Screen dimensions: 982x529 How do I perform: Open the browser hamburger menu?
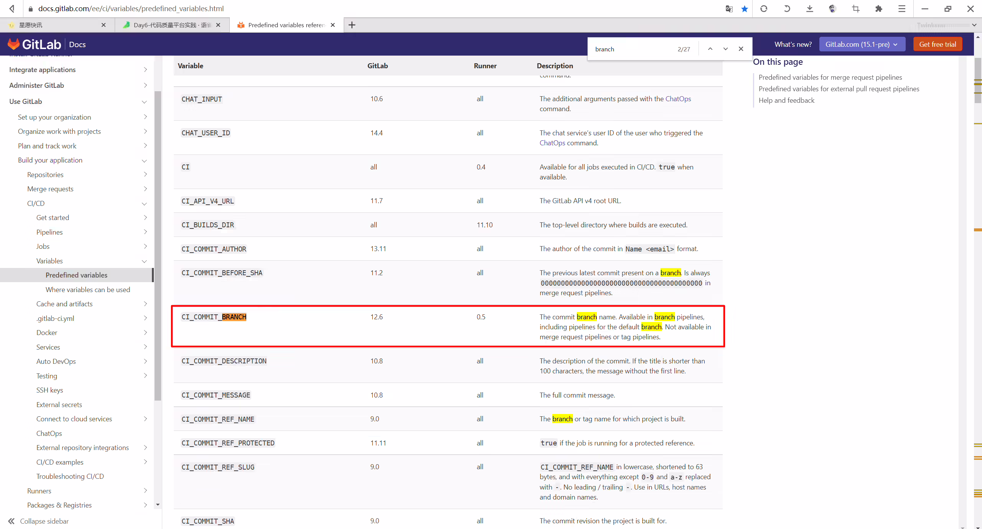pyautogui.click(x=901, y=8)
